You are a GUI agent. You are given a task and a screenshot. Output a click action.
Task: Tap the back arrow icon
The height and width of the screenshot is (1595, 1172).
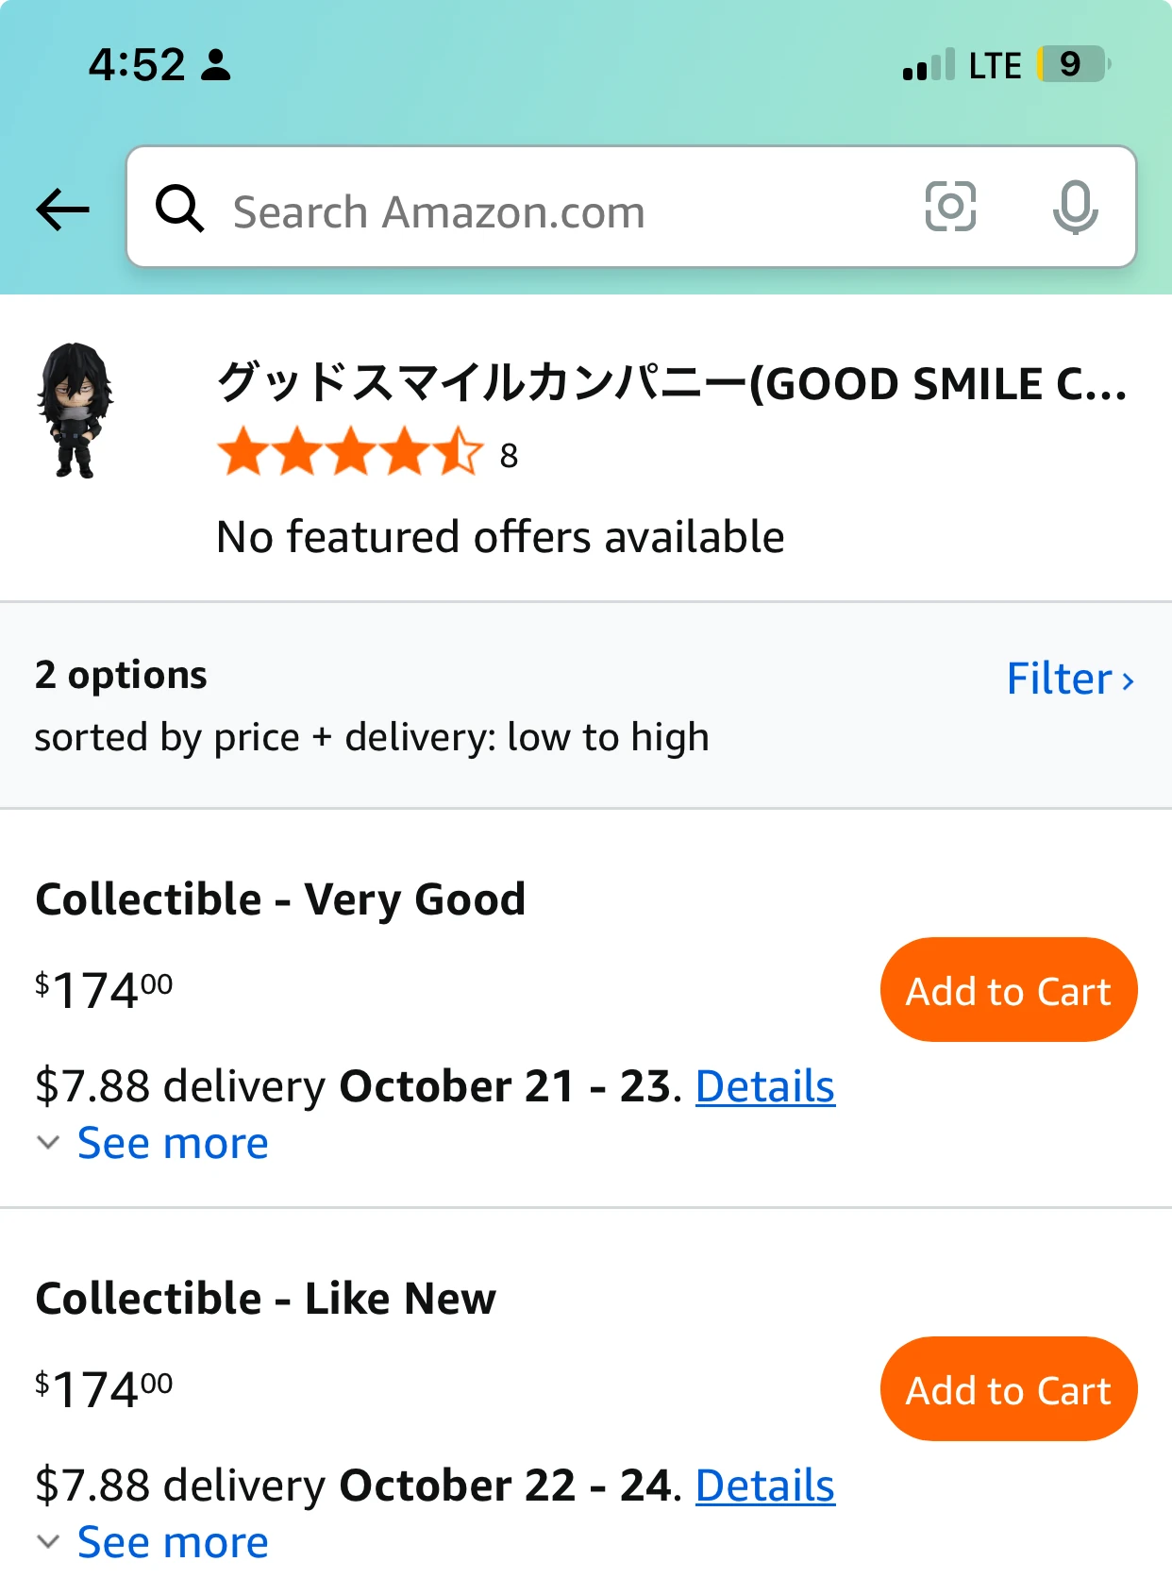click(x=62, y=209)
